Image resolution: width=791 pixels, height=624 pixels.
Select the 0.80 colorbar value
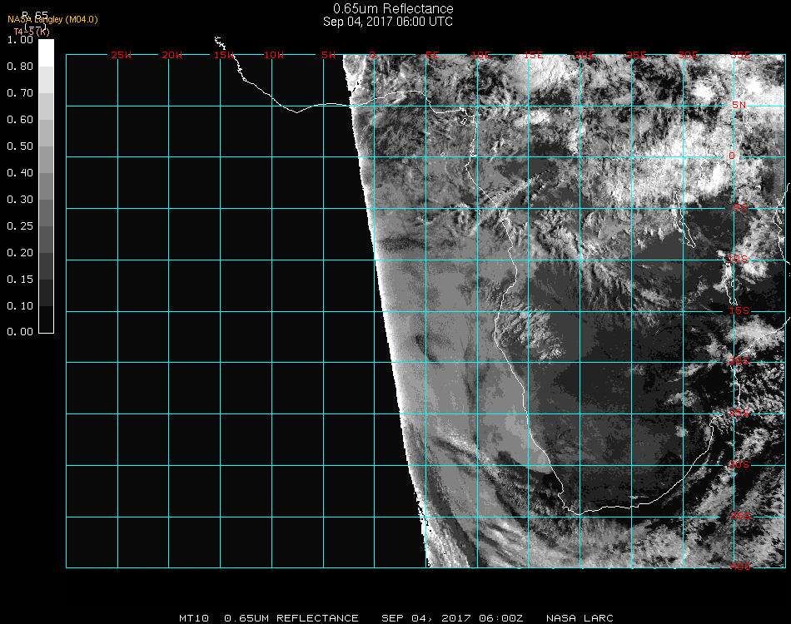(20, 67)
